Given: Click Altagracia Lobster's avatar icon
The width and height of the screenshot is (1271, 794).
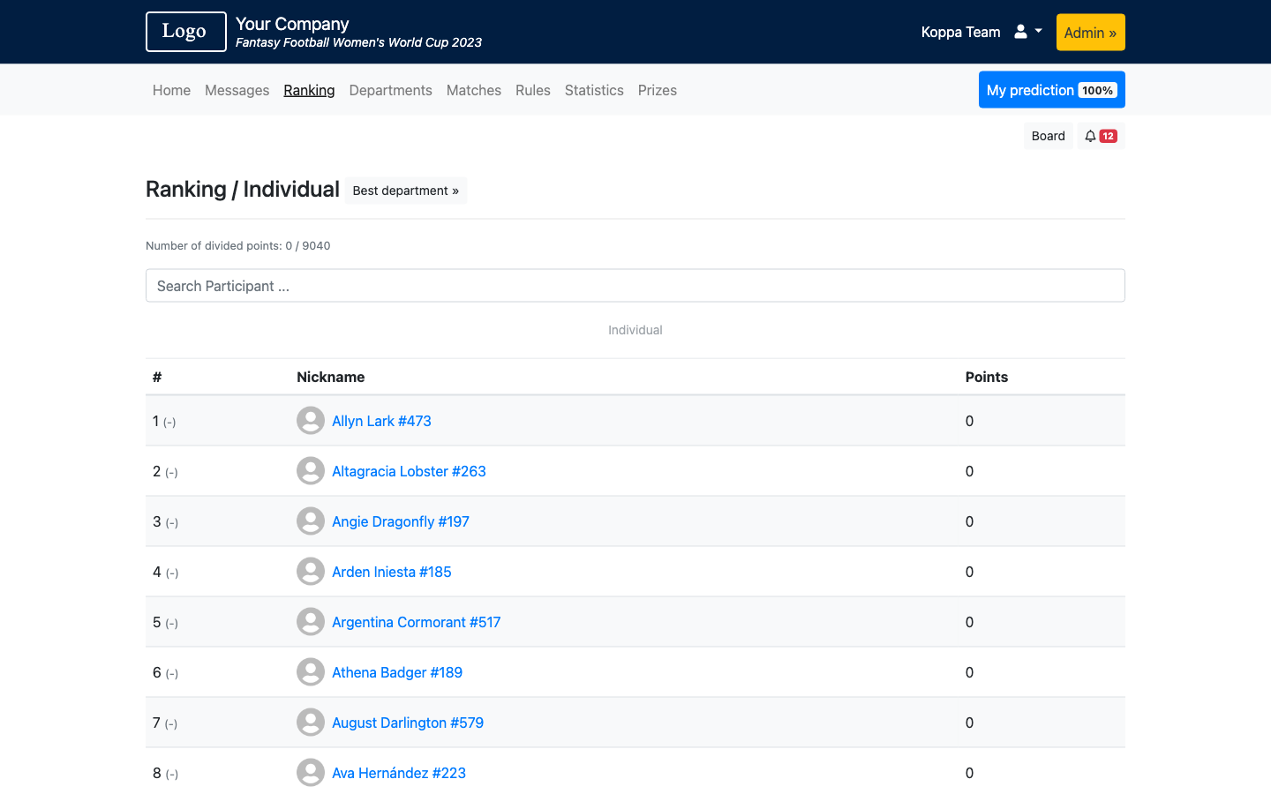Looking at the screenshot, I should pyautogui.click(x=310, y=471).
